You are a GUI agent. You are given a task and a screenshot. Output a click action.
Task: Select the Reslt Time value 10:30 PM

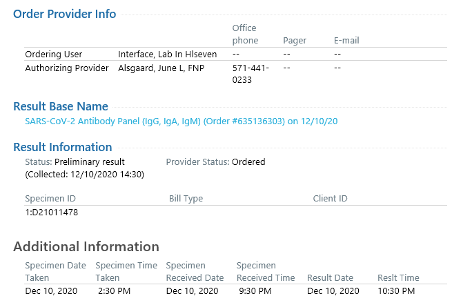(396, 291)
